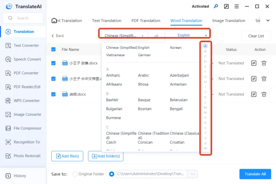Jump to letter M in alphabet index
Image resolution: width=276 pixels, height=184 pixels.
pyautogui.click(x=205, y=108)
